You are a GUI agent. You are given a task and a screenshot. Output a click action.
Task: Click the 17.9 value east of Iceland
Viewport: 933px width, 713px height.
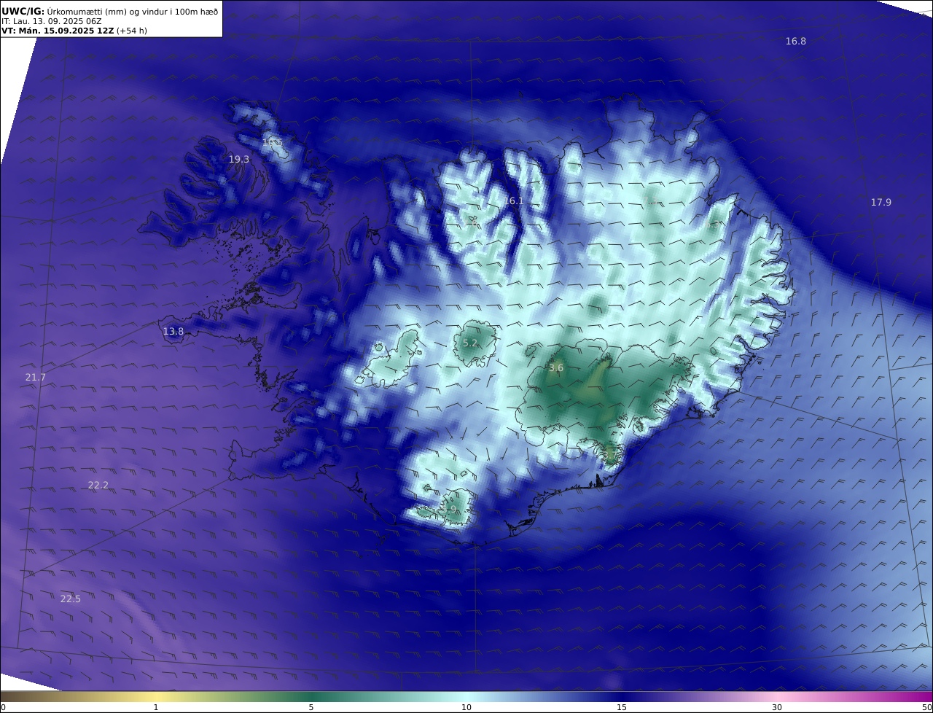pyautogui.click(x=881, y=203)
